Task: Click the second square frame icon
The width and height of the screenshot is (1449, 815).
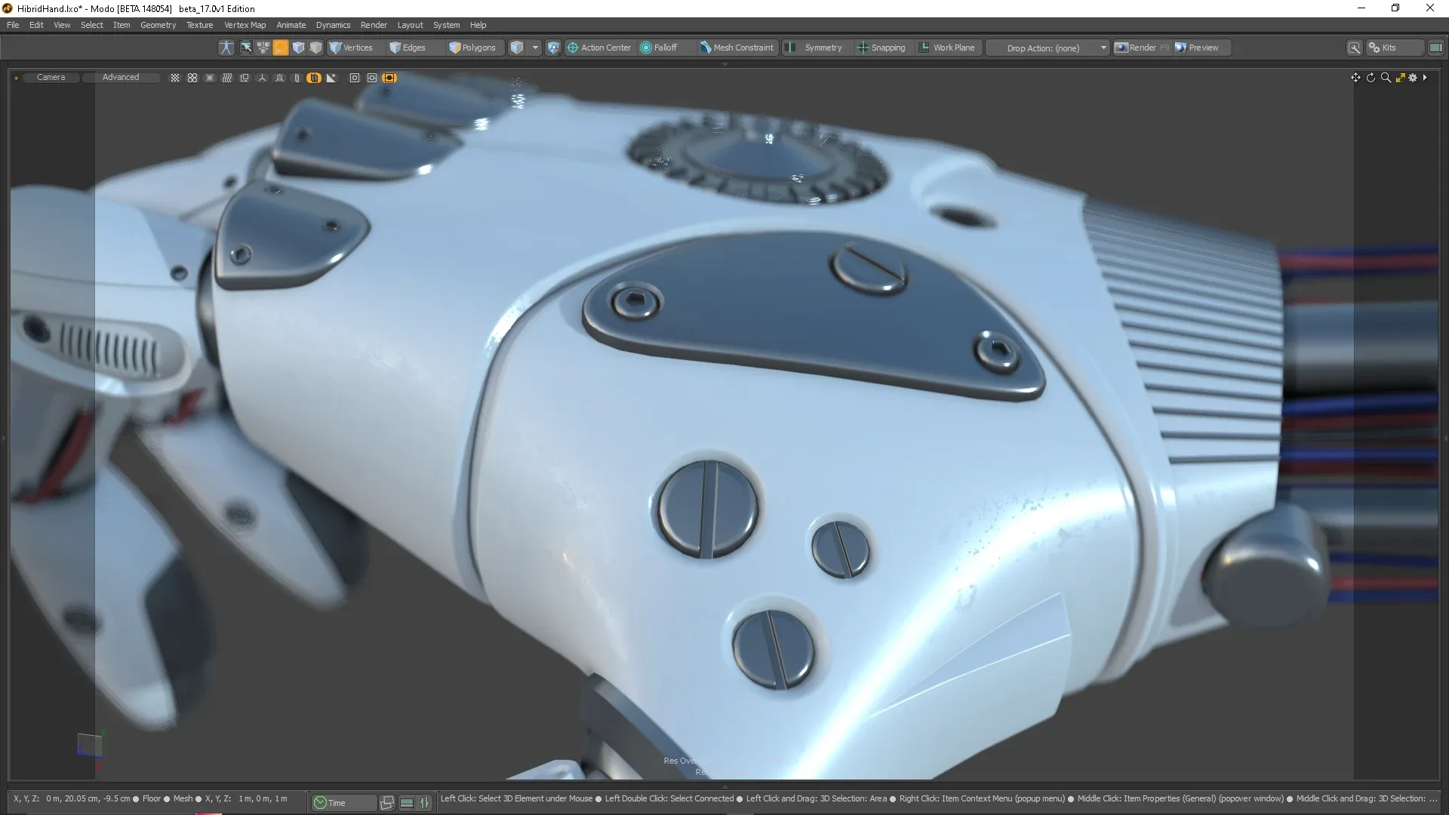Action: [x=372, y=78]
